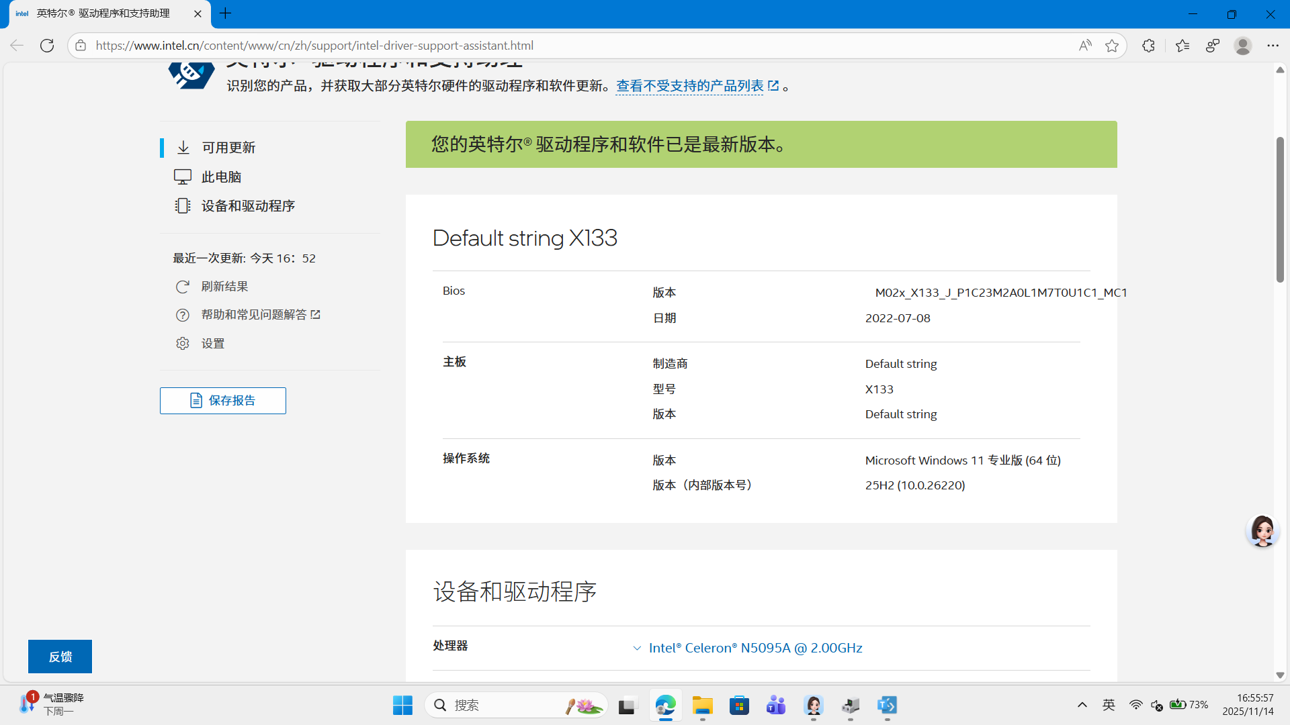Select 设备和驱动程序 in the sidebar
Viewport: 1290px width, 725px height.
(247, 206)
